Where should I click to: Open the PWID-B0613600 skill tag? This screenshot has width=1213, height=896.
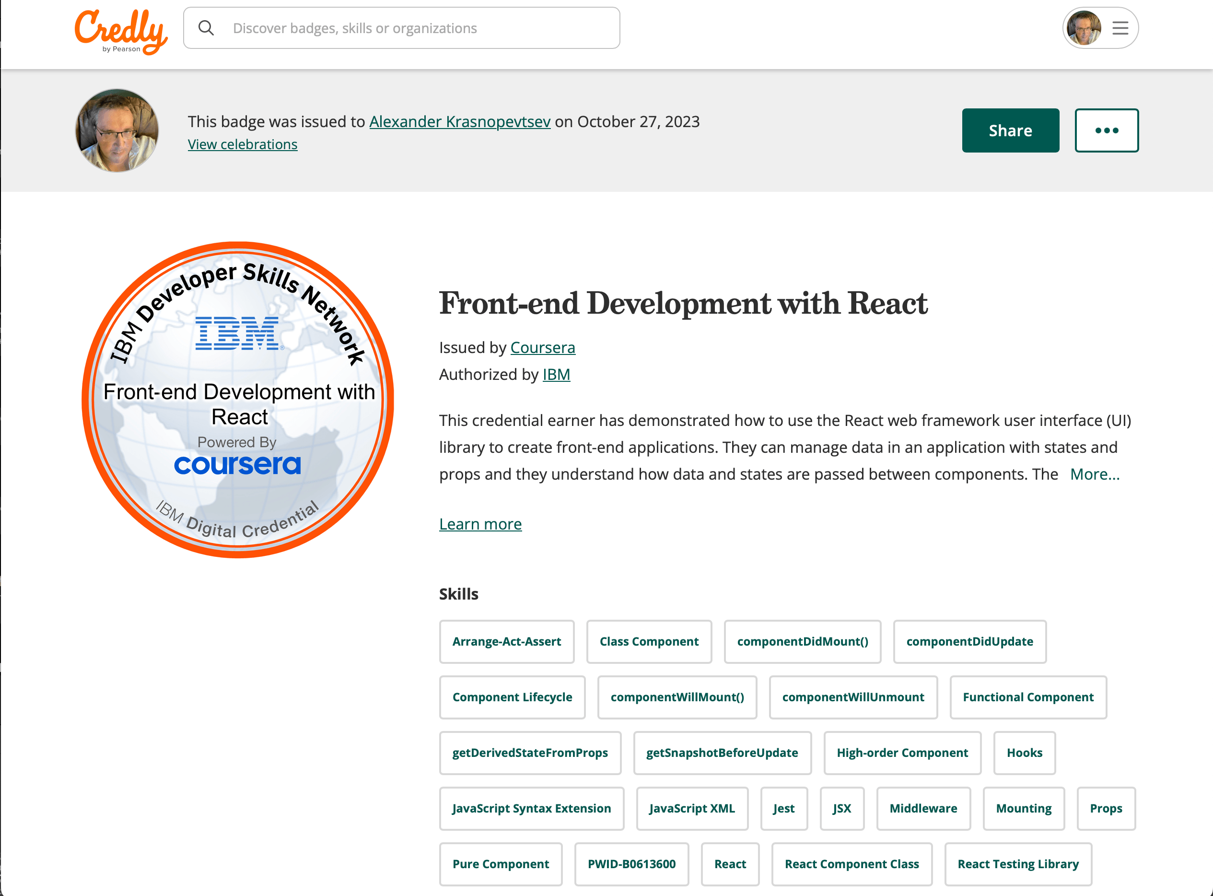[631, 864]
